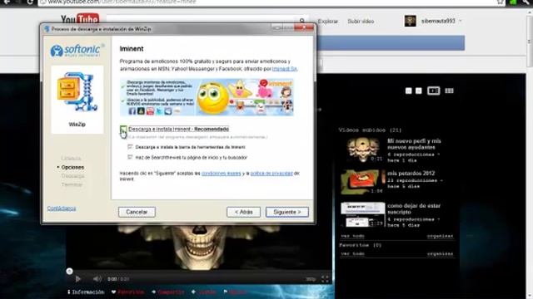Click the Siguiente button
This screenshot has height=299, width=533.
[286, 212]
